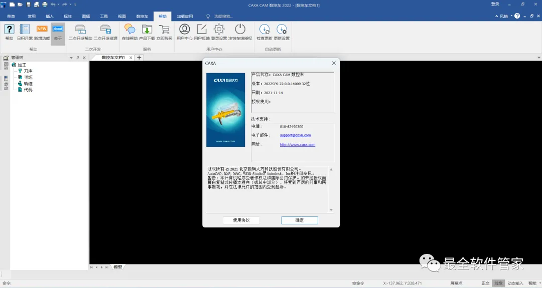Open the redo history dropdown arrow
This screenshot has height=288, width=542.
(70, 5)
